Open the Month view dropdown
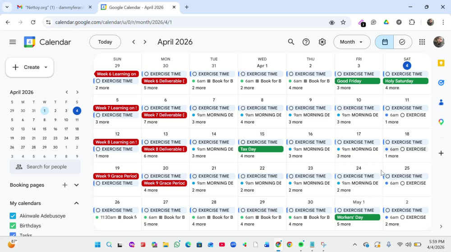Image resolution: width=451 pixels, height=252 pixels. (352, 42)
